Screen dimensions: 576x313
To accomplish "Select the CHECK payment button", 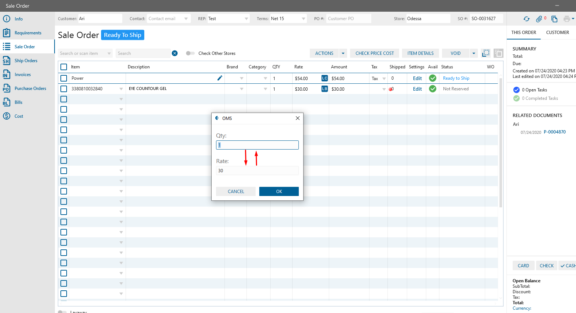I will click(x=547, y=266).
